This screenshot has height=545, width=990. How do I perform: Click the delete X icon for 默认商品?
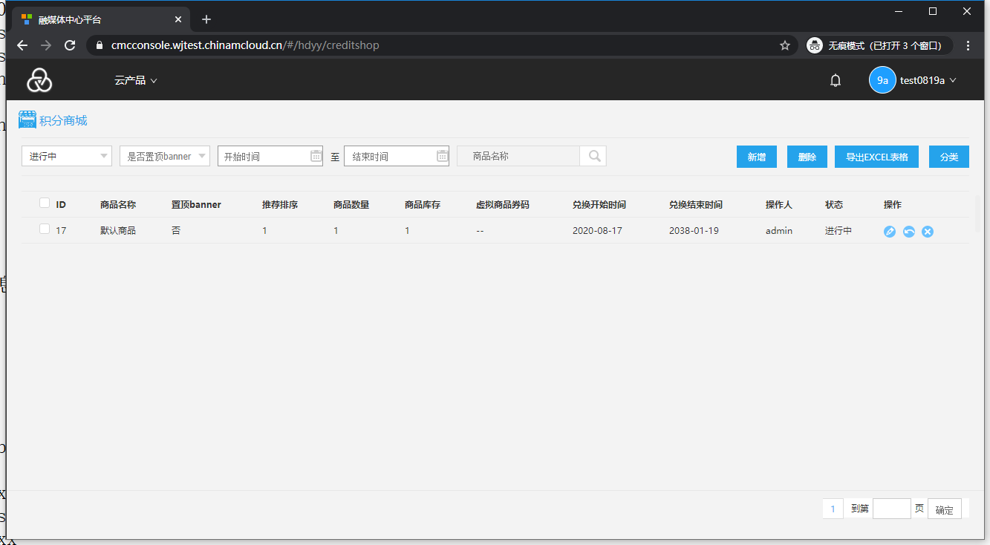click(928, 232)
